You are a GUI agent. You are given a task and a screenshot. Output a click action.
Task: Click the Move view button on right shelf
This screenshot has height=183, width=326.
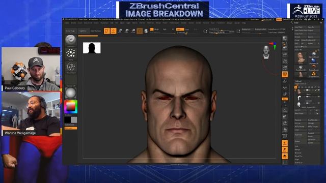click(x=285, y=117)
